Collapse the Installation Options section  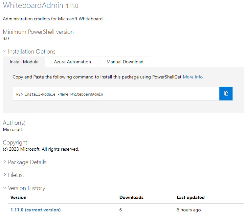tap(29, 52)
